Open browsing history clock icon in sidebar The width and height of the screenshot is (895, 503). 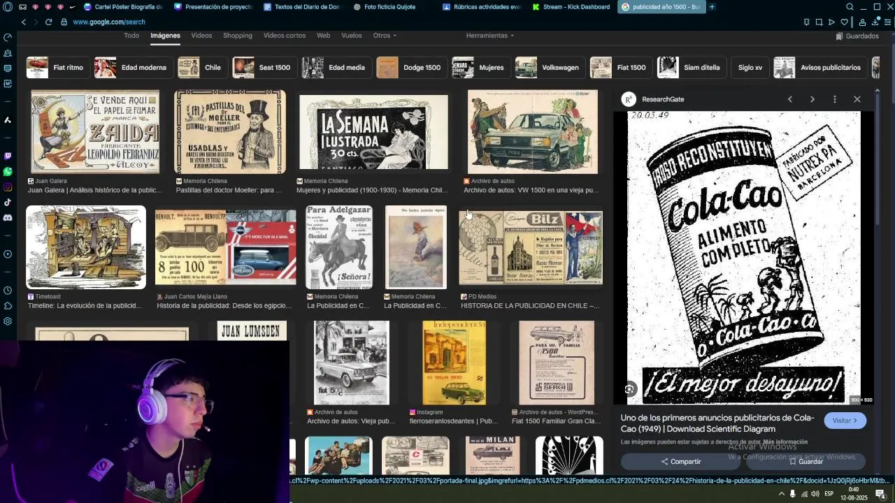coord(7,291)
